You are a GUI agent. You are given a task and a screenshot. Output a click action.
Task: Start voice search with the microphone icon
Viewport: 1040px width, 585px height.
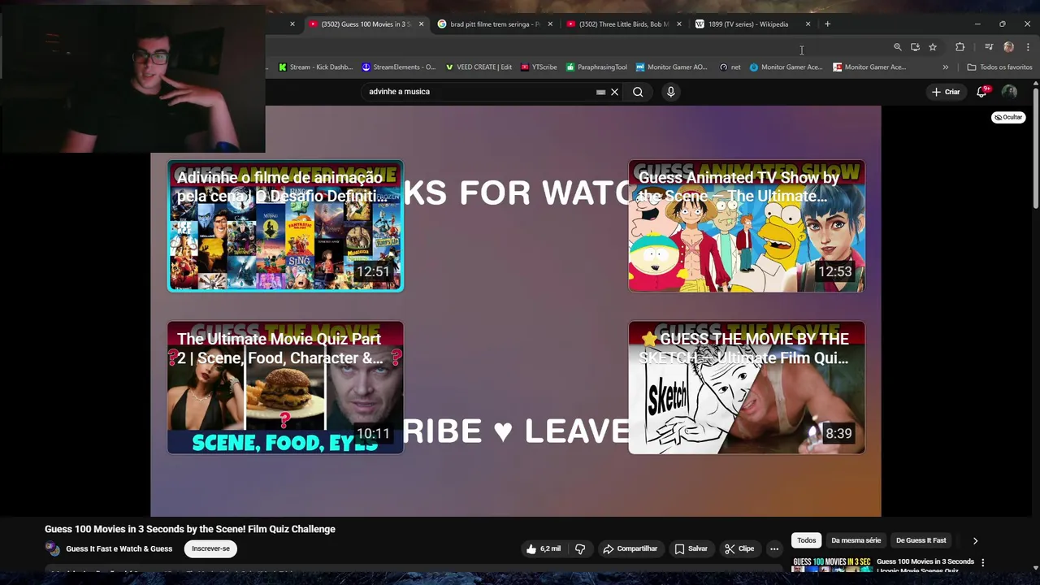pos(670,92)
